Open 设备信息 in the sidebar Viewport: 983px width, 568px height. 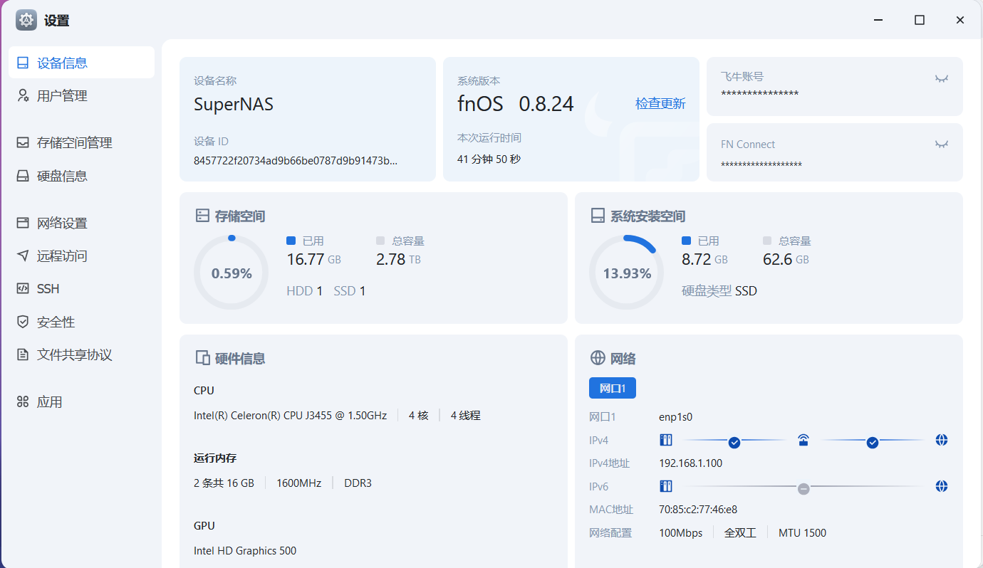point(81,63)
